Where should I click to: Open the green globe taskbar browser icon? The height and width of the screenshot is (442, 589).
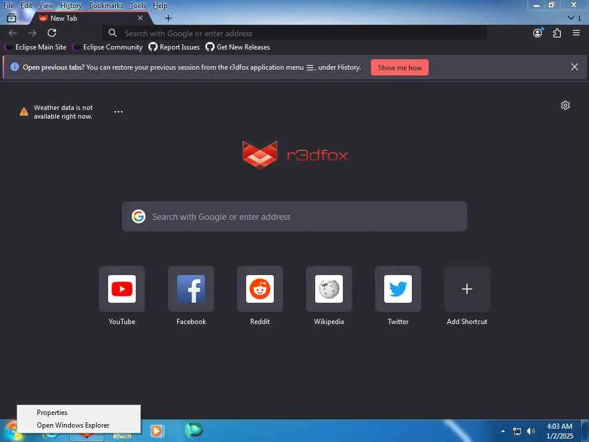click(194, 430)
